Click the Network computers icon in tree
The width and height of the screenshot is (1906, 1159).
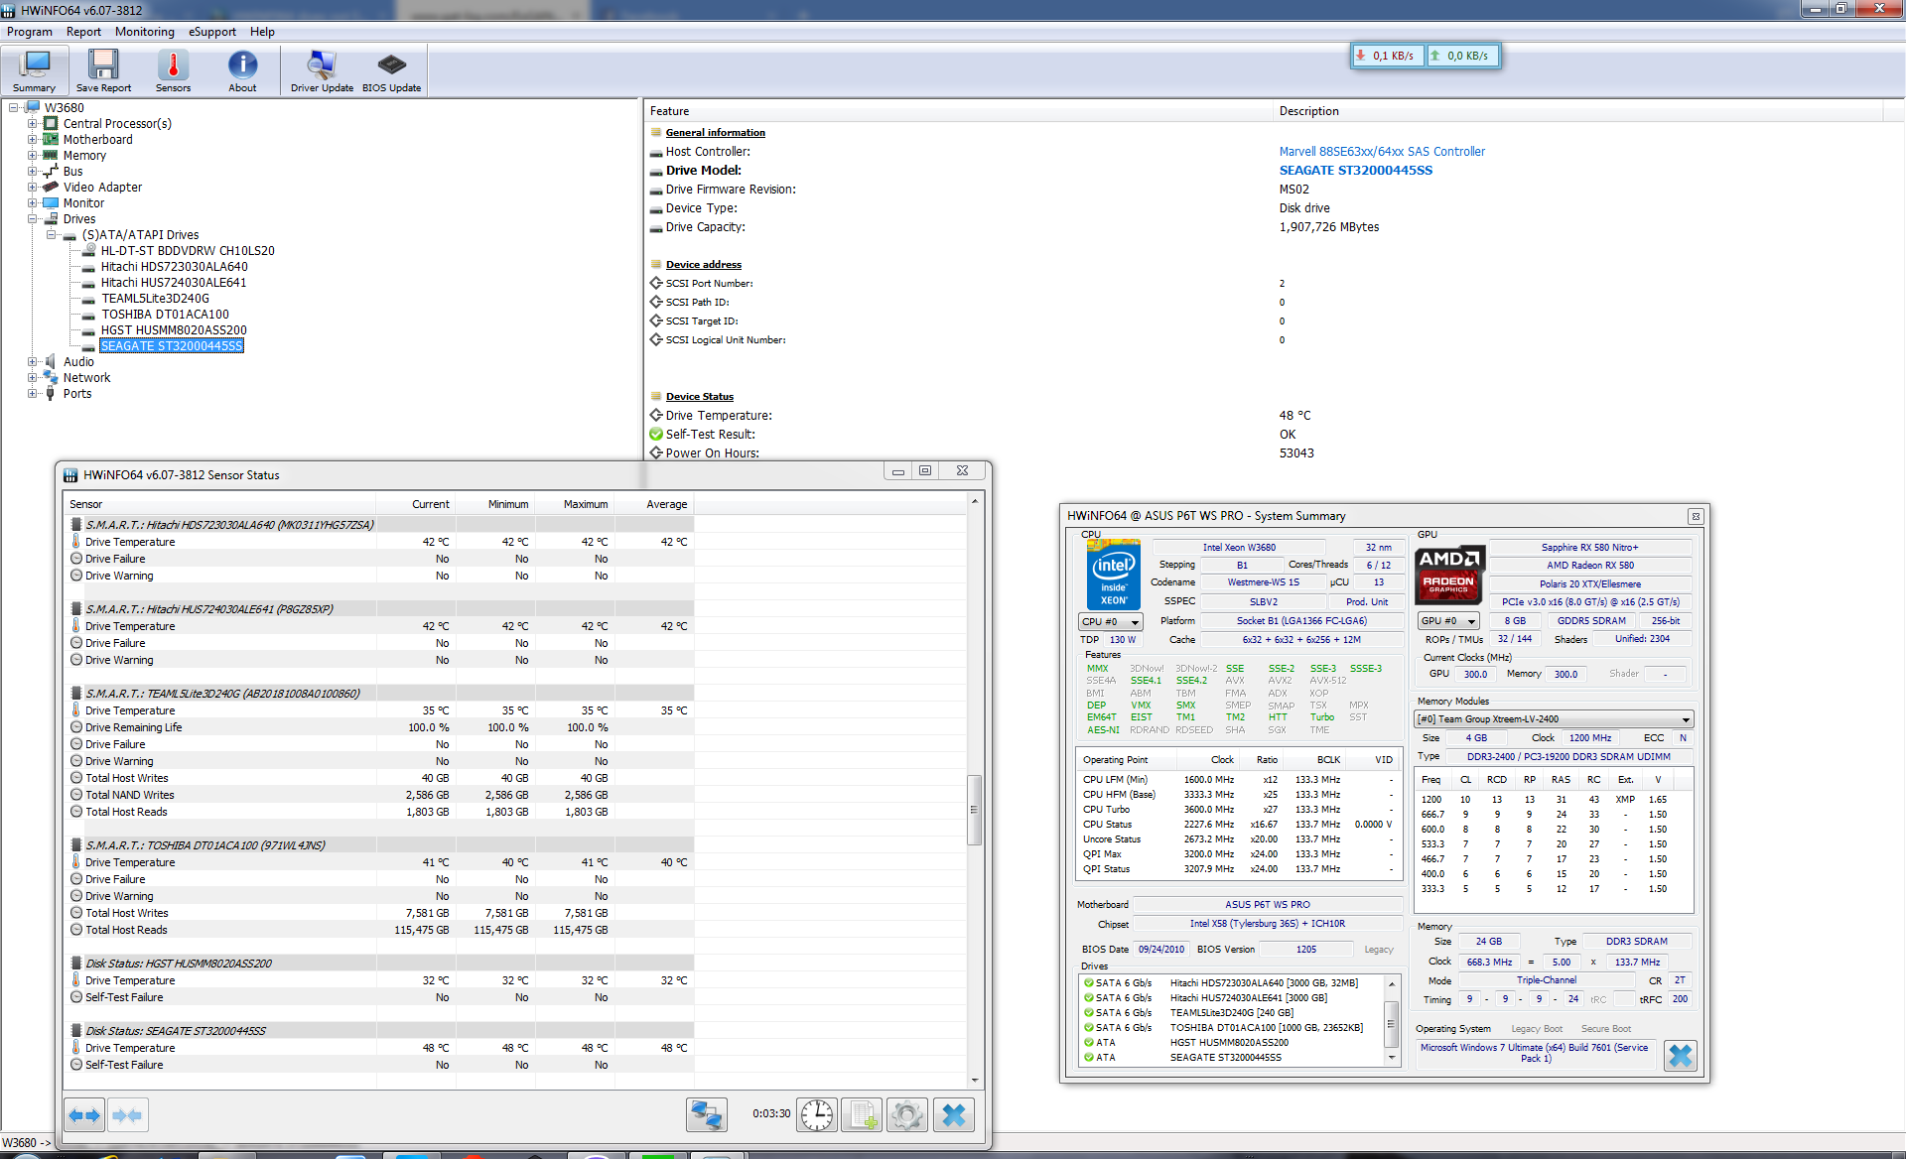click(x=50, y=377)
